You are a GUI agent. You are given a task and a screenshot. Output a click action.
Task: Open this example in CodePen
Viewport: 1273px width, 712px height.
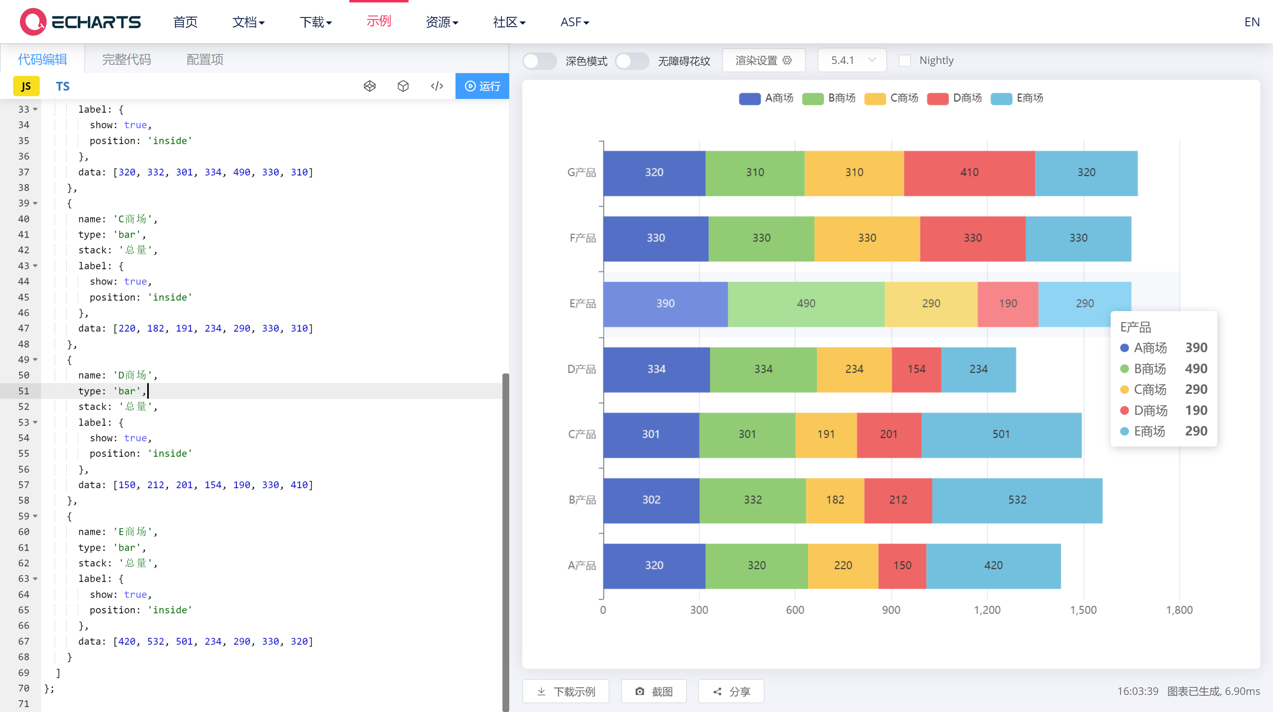pos(370,86)
